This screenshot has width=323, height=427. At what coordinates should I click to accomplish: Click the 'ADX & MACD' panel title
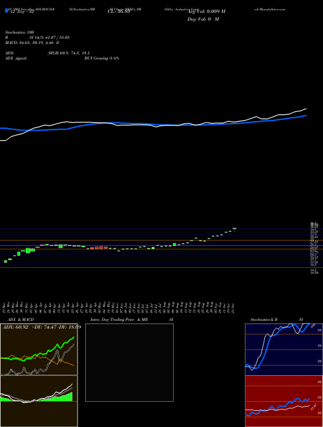tap(21, 320)
